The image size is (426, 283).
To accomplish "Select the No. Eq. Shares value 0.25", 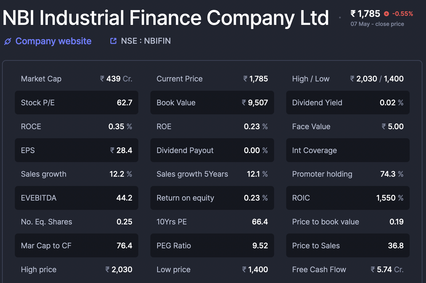I will click(124, 222).
